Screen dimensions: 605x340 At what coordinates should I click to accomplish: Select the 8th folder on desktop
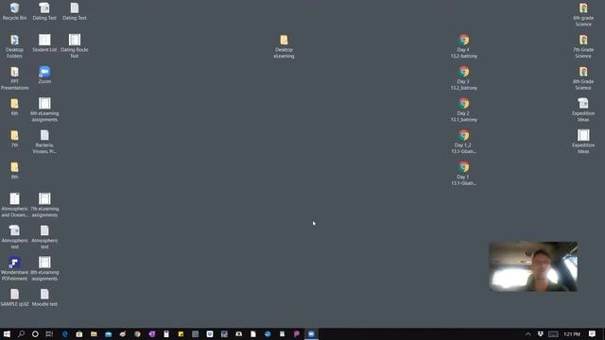point(14,170)
